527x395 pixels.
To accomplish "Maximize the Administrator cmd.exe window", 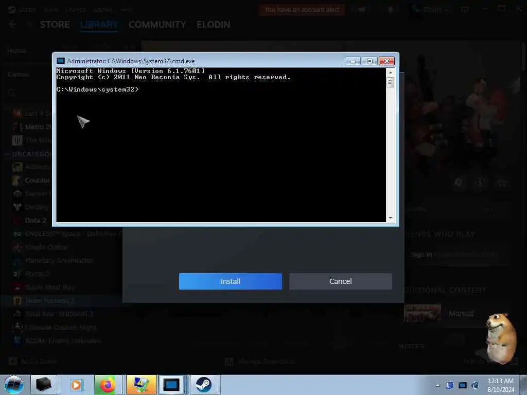I will [370, 61].
